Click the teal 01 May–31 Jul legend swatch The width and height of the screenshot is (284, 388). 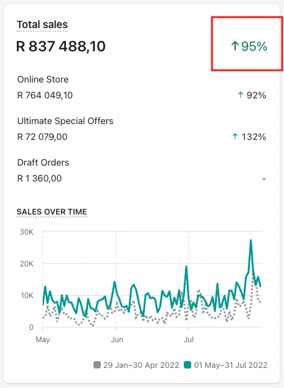[188, 365]
